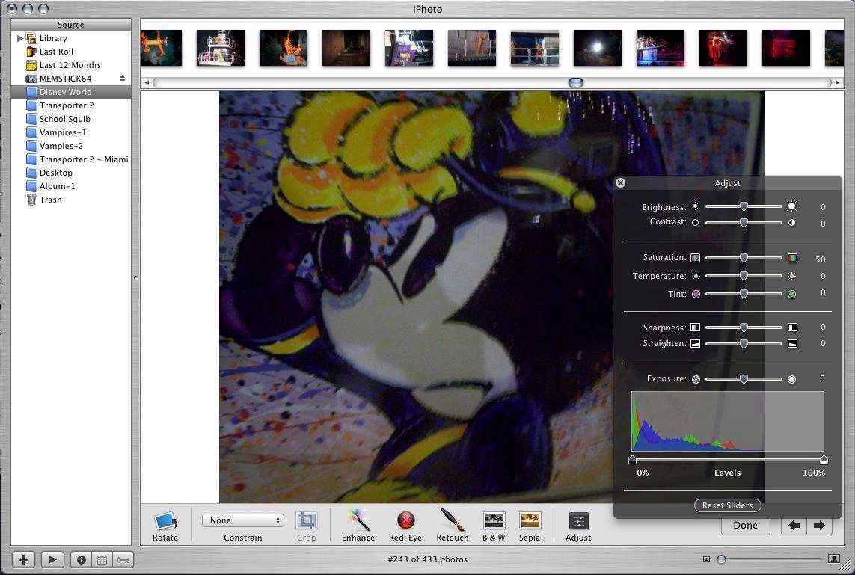Apply the Enhance magic wand
The width and height of the screenshot is (855, 575).
tap(358, 520)
